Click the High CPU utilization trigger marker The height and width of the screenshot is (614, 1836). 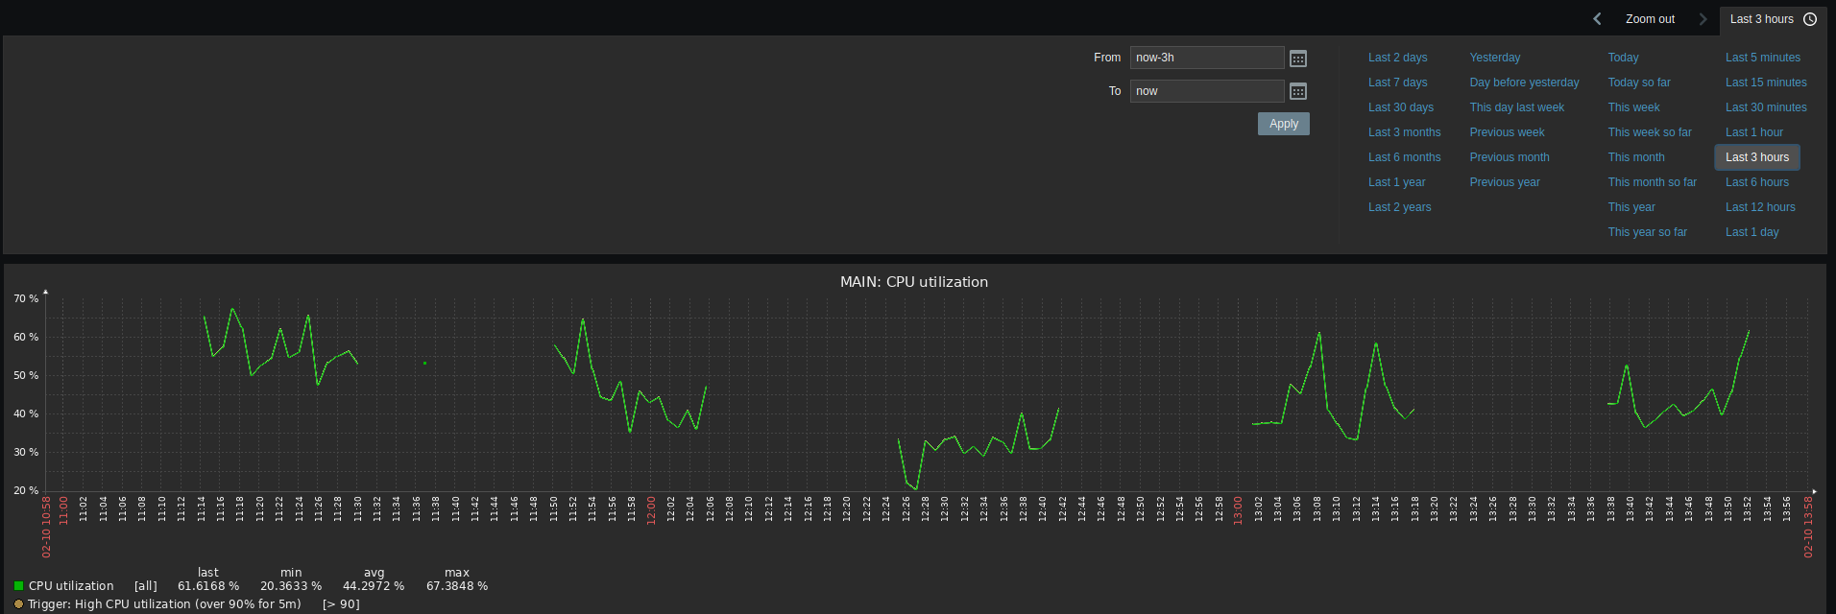(x=18, y=604)
